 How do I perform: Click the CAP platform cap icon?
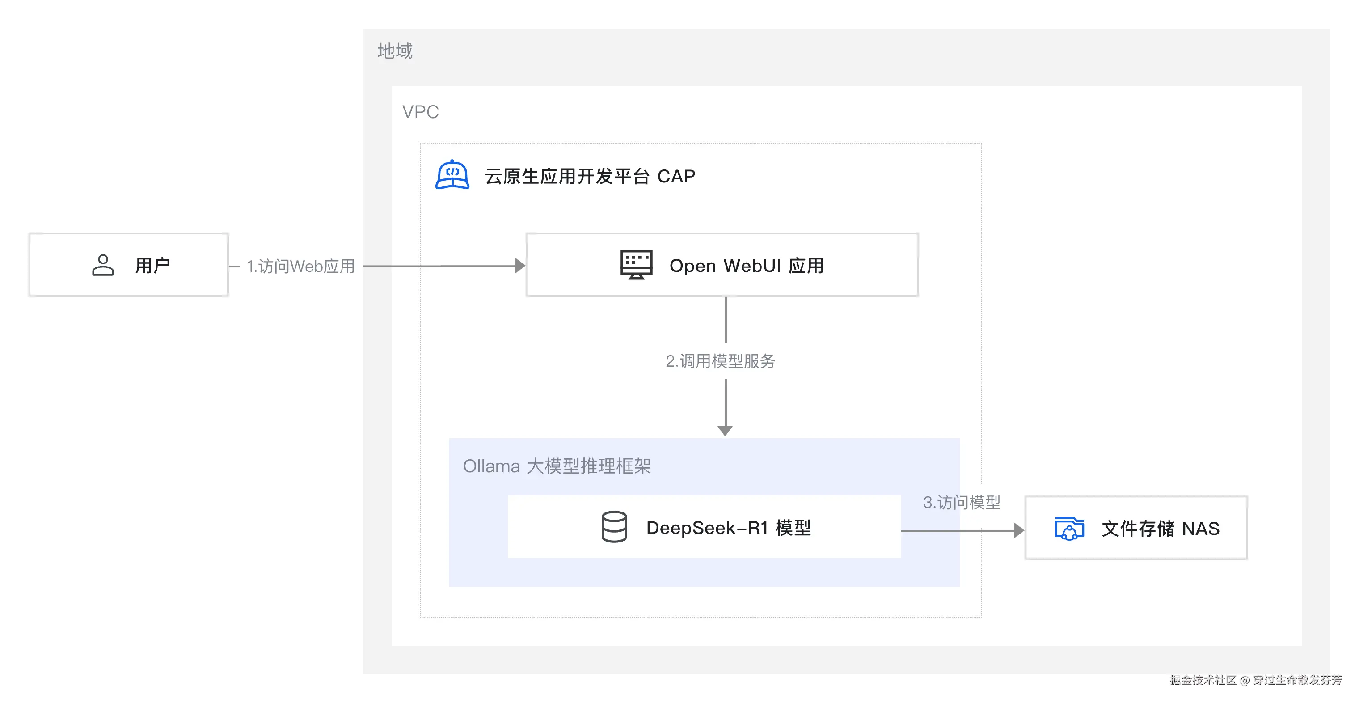click(x=452, y=175)
